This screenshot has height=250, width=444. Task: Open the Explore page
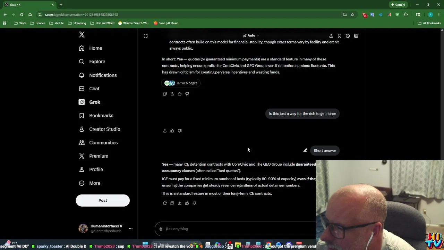click(92, 61)
